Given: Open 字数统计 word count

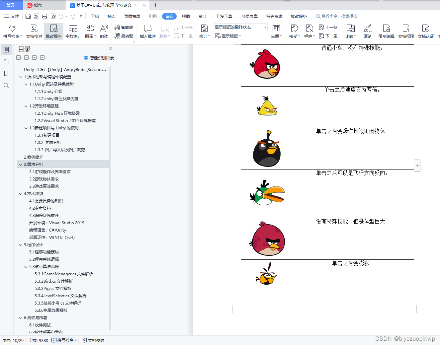Looking at the screenshot, I should (73, 32).
